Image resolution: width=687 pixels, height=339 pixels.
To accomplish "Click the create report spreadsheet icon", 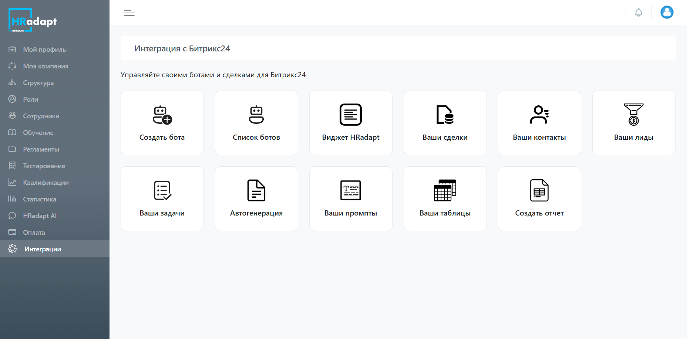I will [539, 190].
